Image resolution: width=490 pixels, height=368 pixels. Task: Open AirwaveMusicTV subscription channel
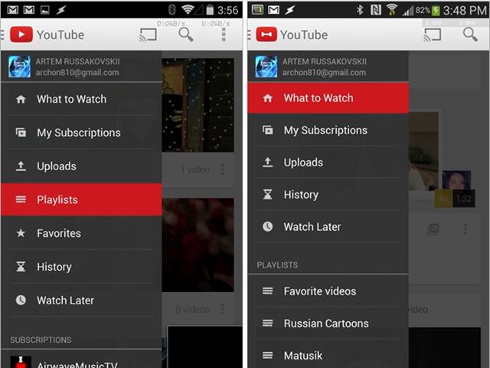(81, 360)
